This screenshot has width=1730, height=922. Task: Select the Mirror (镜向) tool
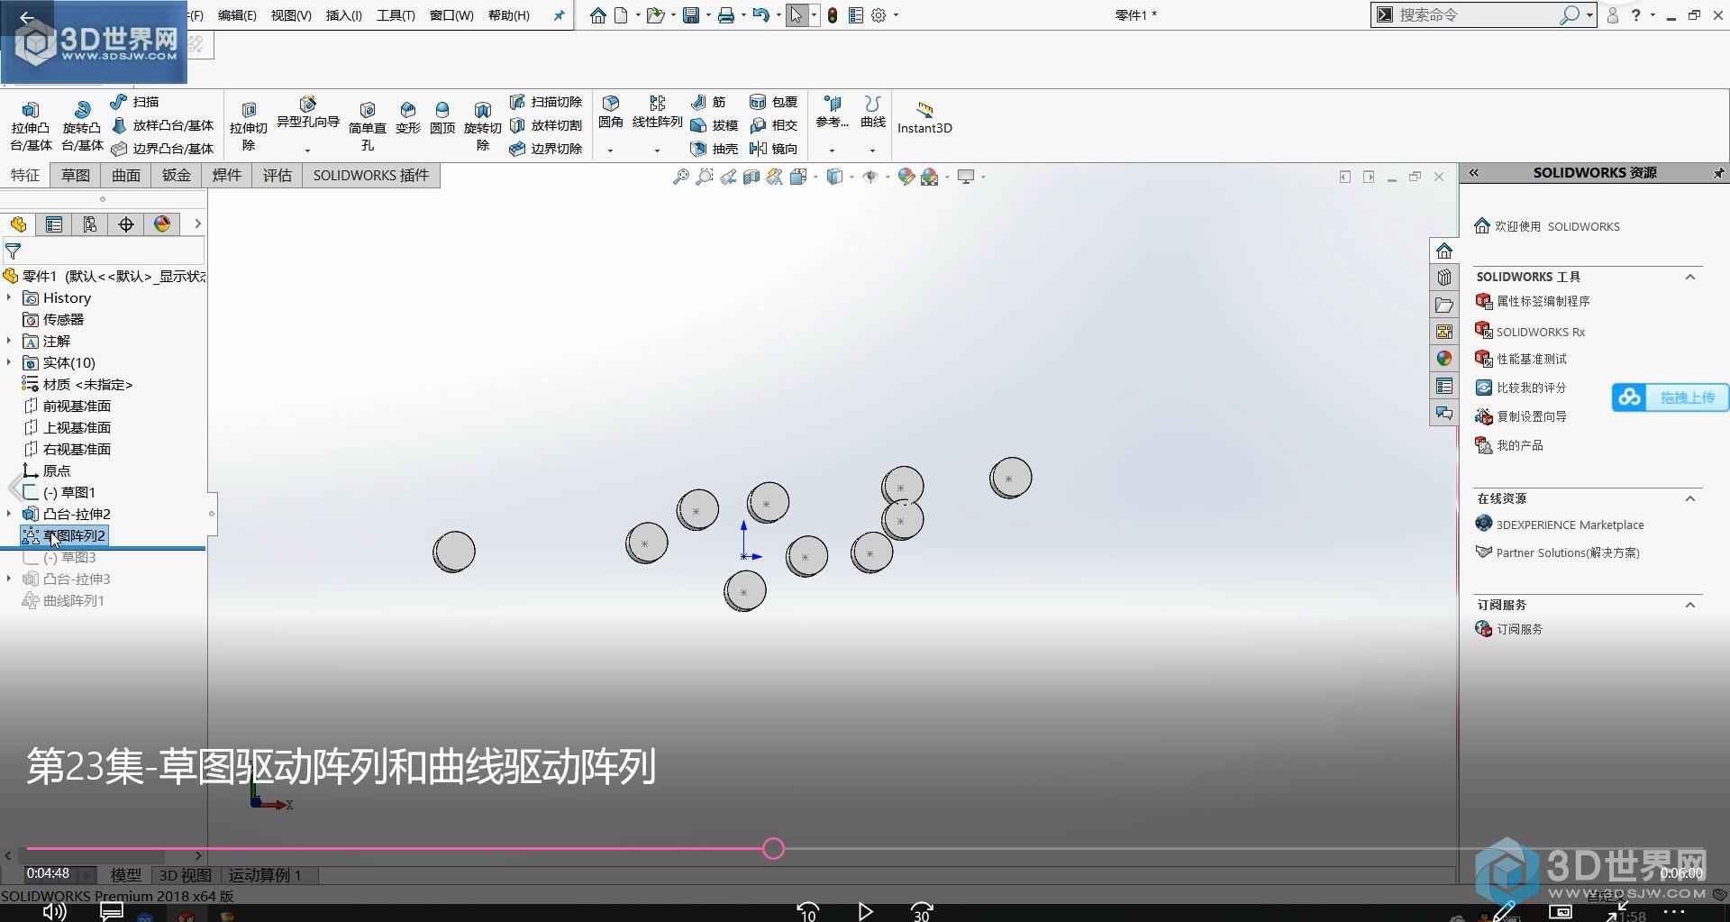(x=774, y=149)
